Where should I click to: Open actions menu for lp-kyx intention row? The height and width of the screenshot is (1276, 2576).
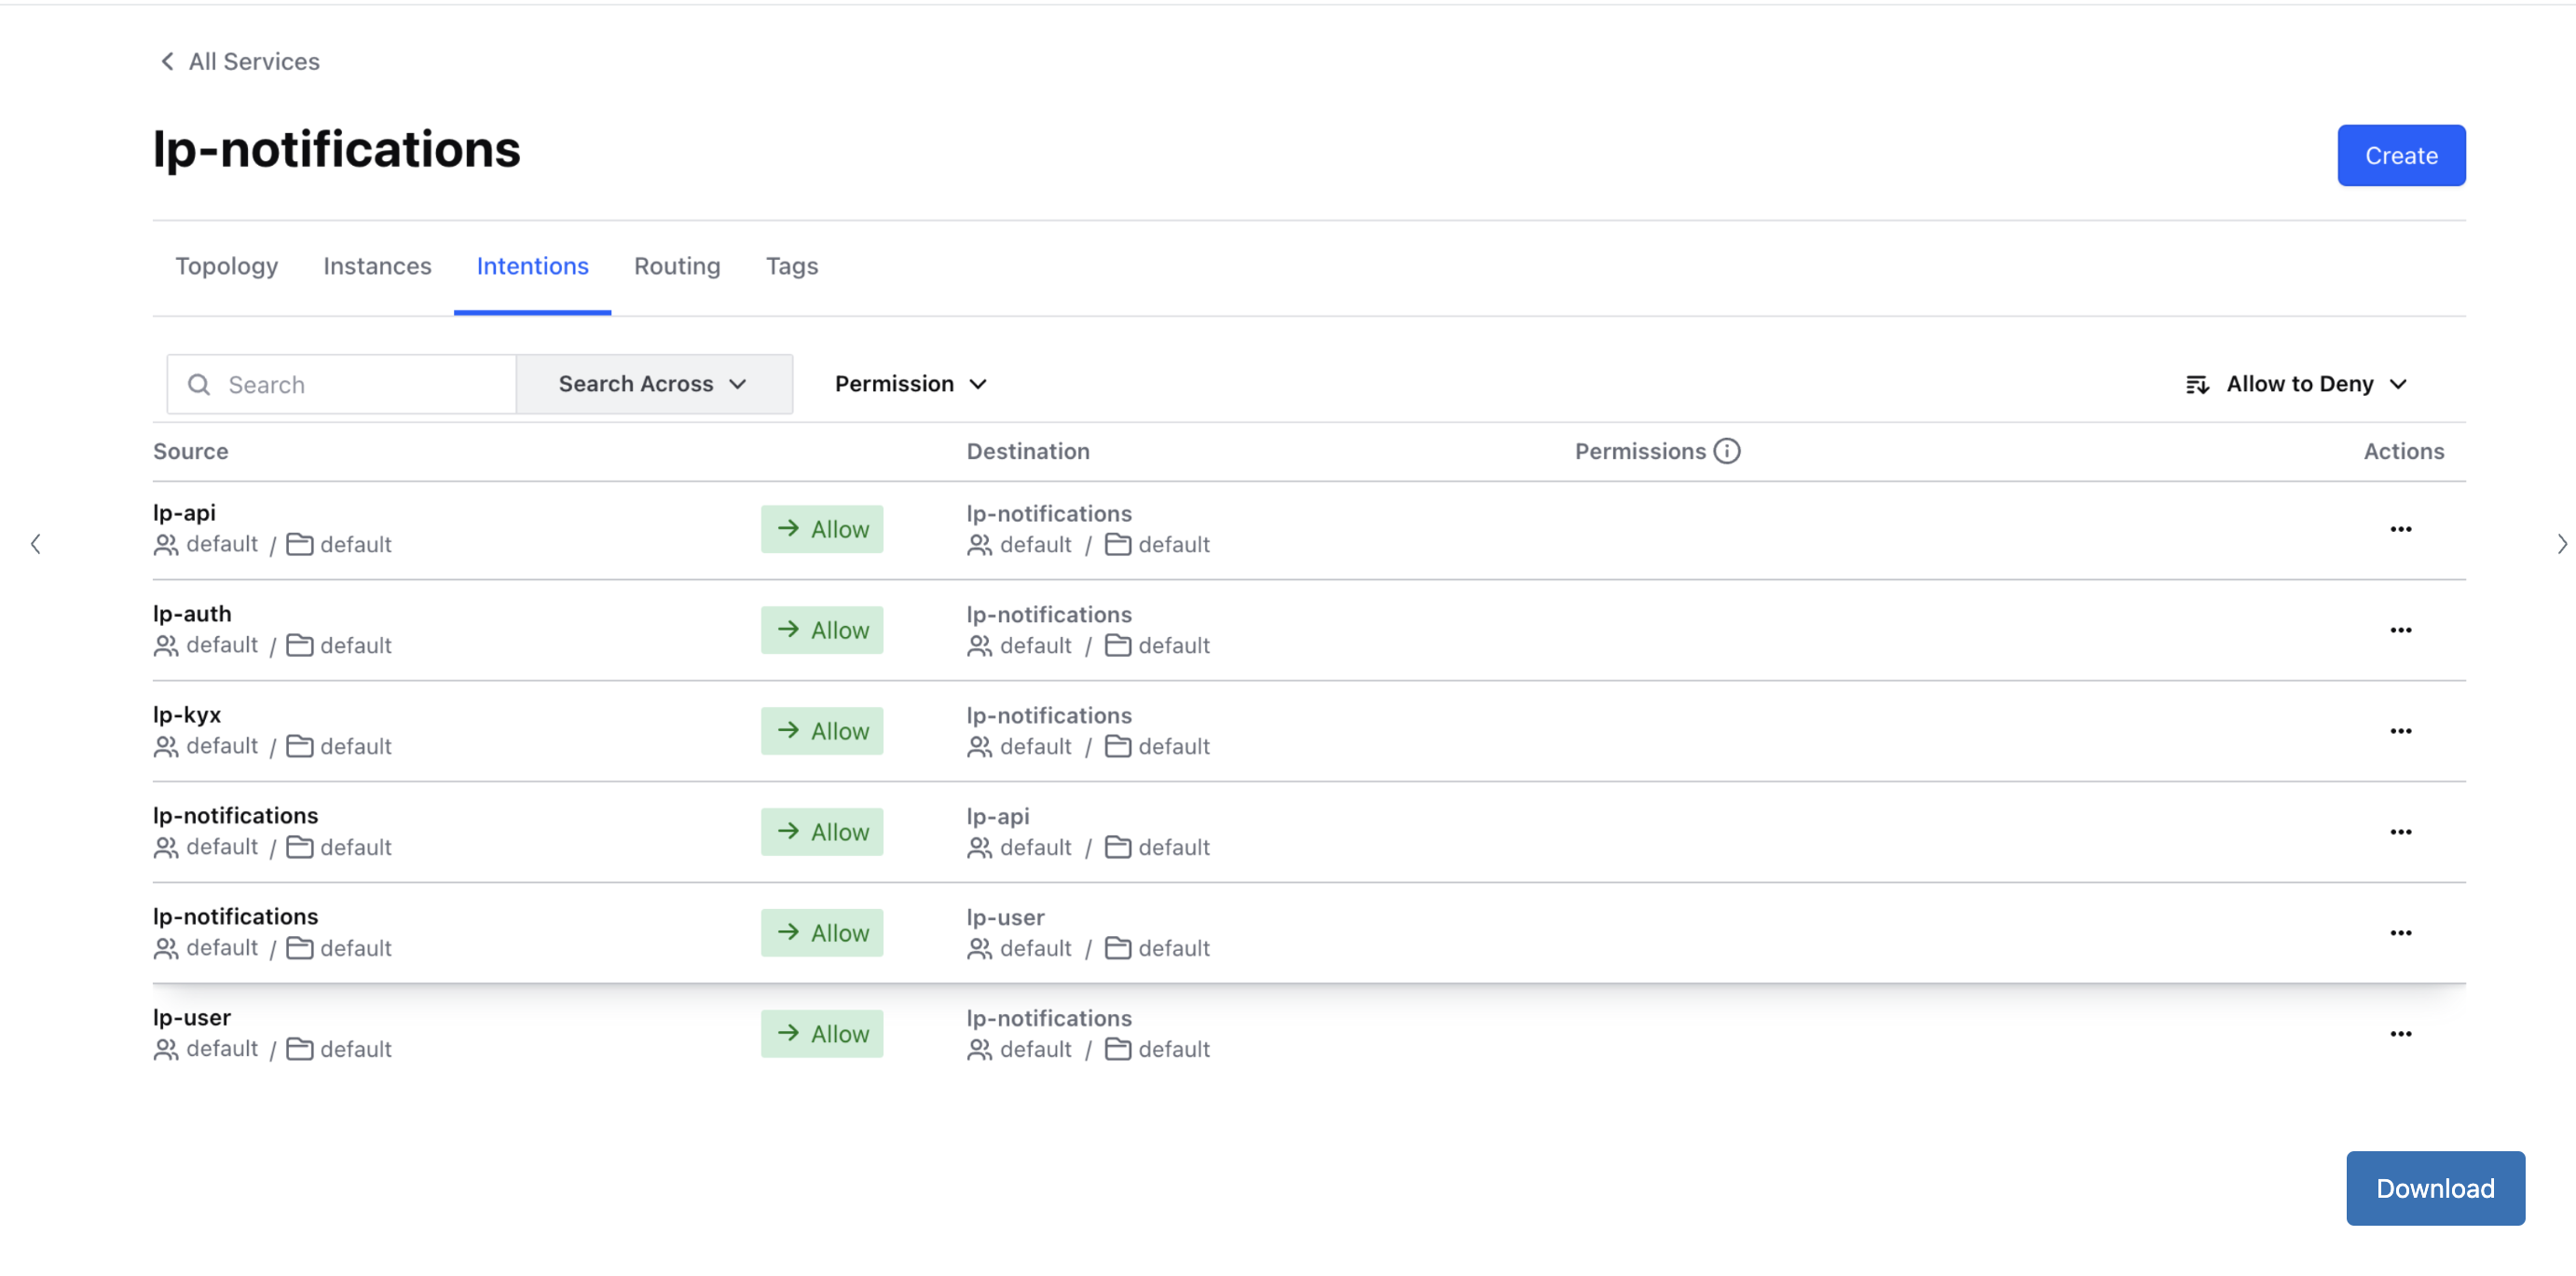(2400, 731)
